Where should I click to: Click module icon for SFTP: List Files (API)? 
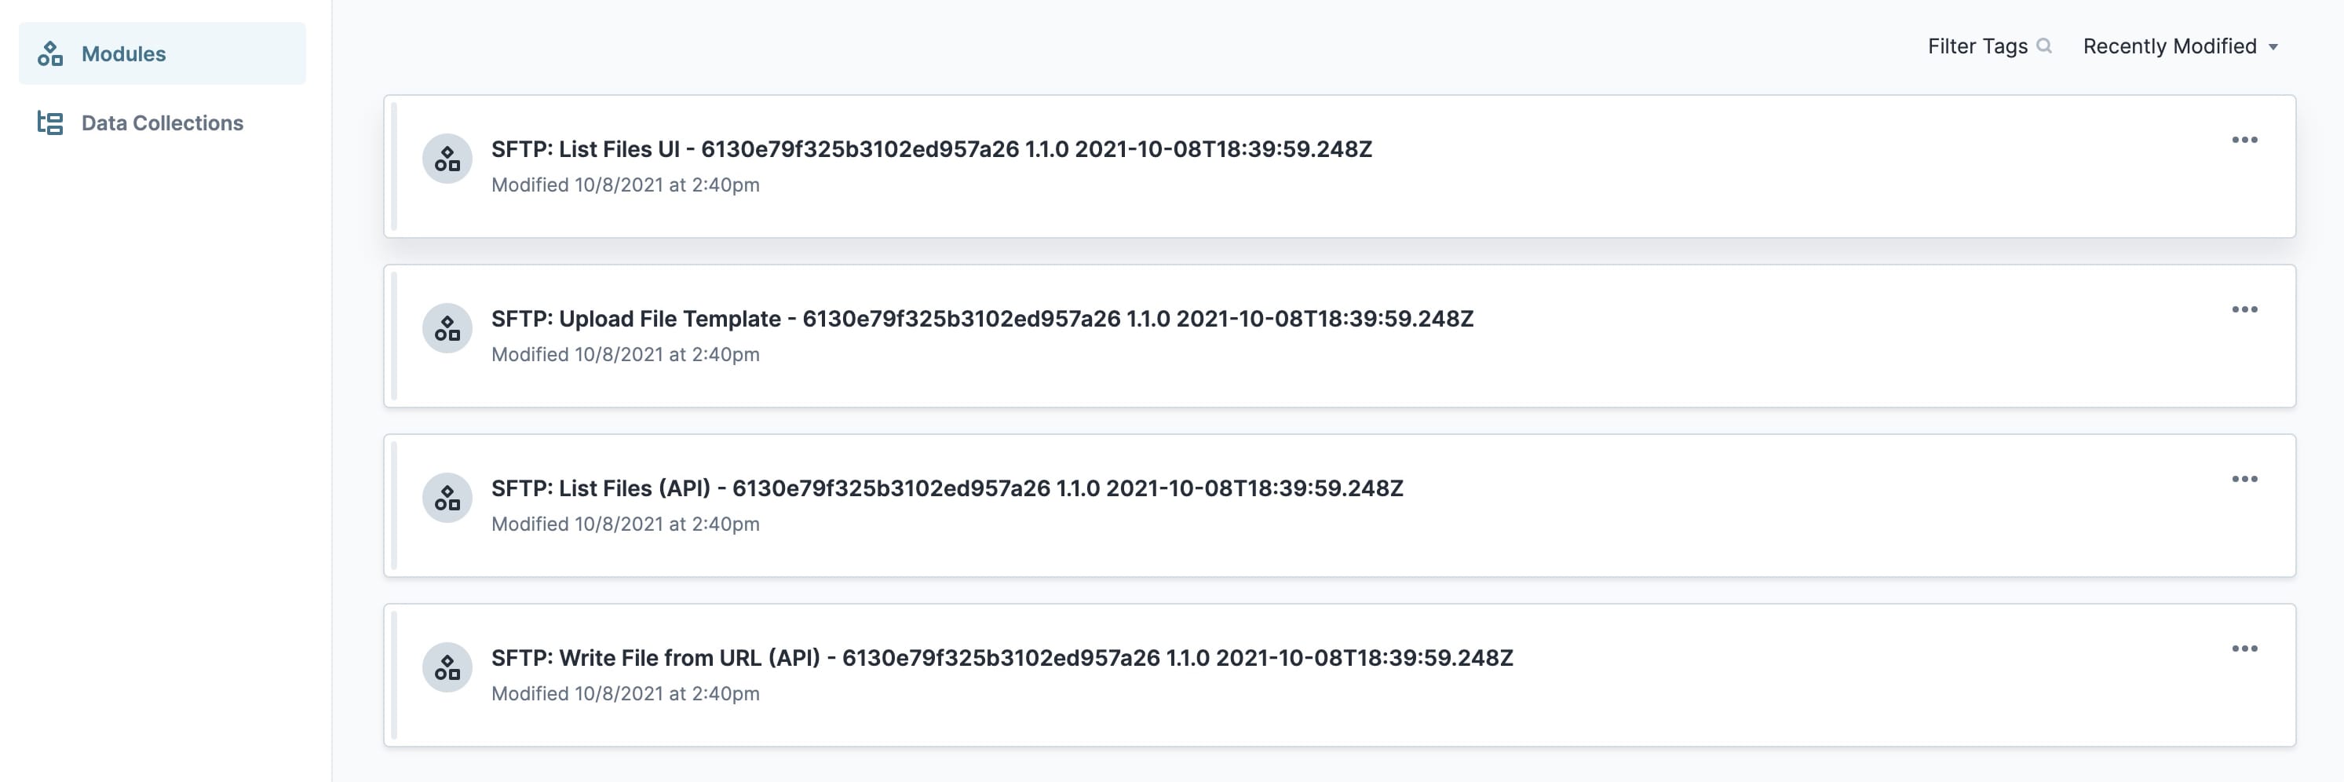[447, 498]
